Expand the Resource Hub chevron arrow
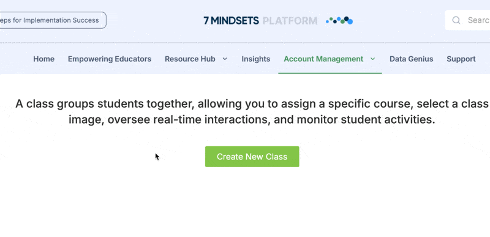Viewport: 490px width, 237px height. (x=225, y=59)
